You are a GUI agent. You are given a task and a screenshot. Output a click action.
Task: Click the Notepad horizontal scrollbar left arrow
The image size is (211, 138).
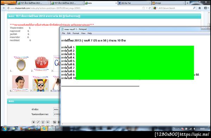(x=62, y=124)
